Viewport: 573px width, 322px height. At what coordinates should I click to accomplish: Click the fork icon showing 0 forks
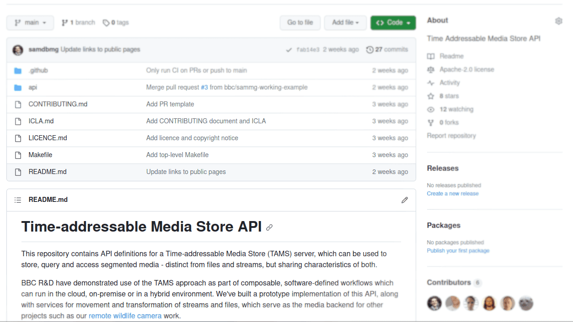(x=430, y=122)
